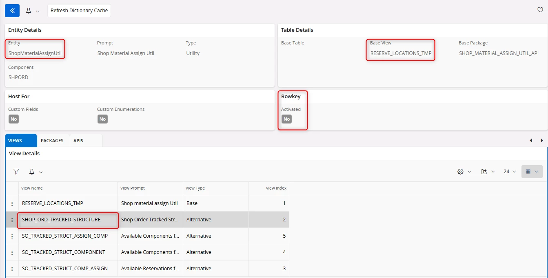Open the filter funnel in View Details
This screenshot has width=548, height=278.
16,172
